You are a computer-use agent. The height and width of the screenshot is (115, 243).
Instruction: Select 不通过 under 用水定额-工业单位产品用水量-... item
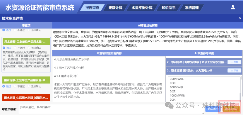tap(15, 48)
